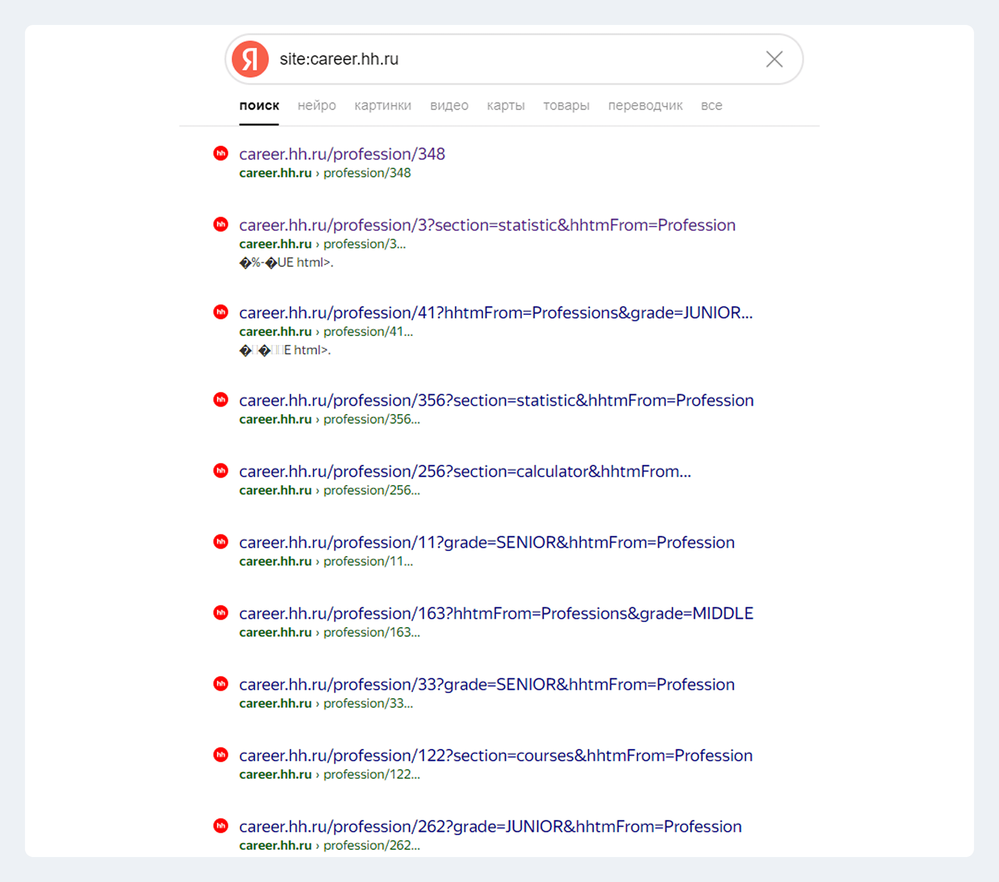Screen dimensions: 999x882
Task: Click green breadcrumb path profession/262
Action: pyautogui.click(x=371, y=845)
